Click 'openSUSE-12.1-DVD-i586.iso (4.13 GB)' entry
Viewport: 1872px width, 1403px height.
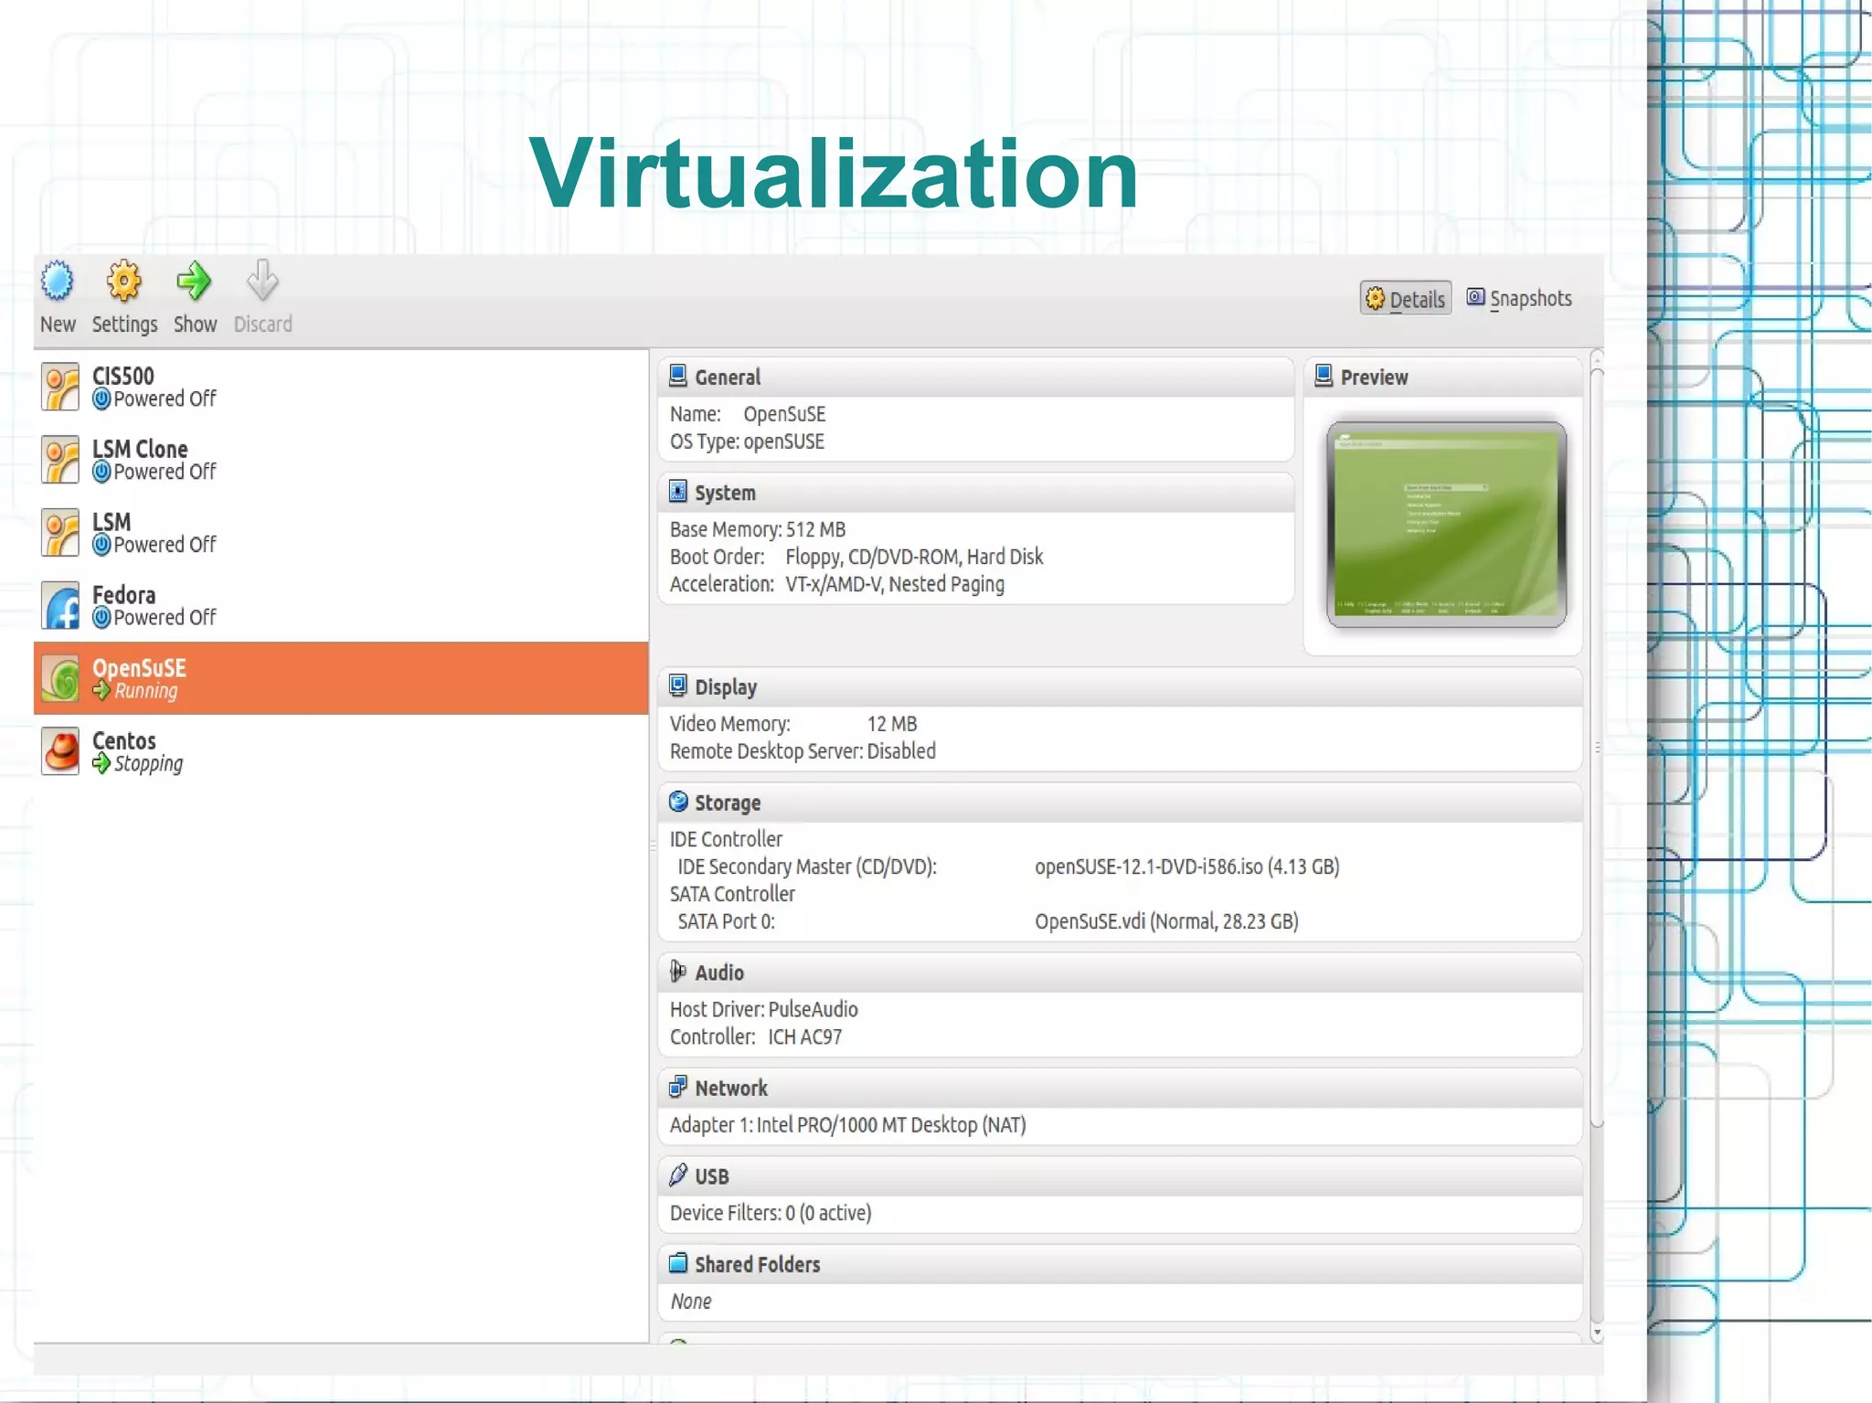coord(1187,866)
